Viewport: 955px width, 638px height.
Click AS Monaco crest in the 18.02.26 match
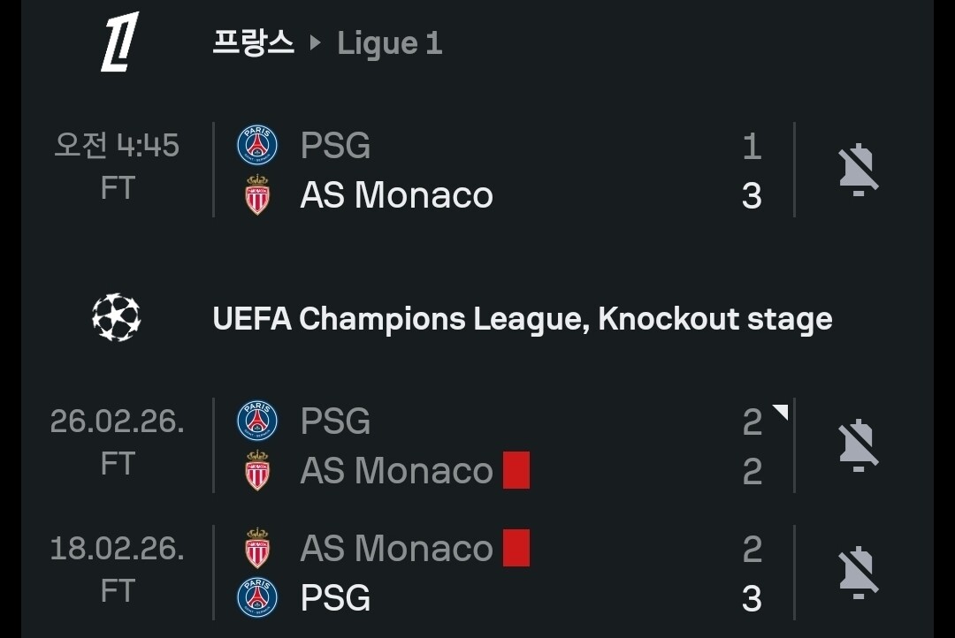click(x=257, y=549)
